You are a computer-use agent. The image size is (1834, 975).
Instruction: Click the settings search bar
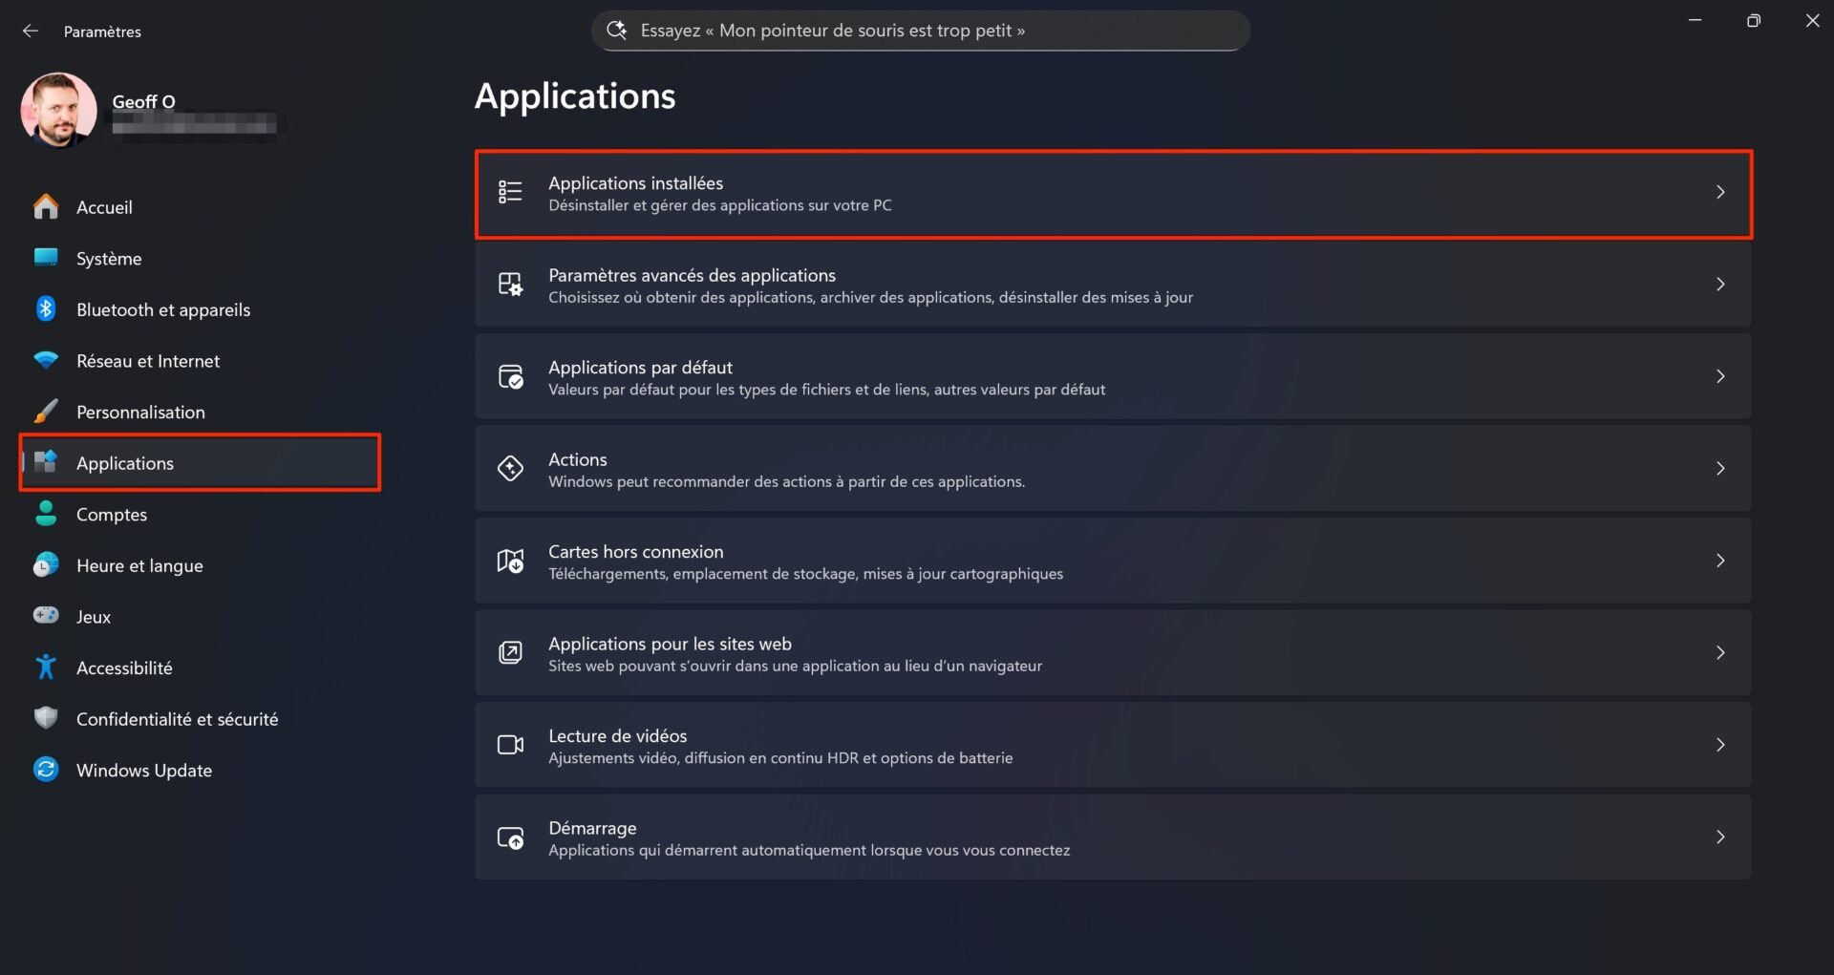(x=920, y=30)
